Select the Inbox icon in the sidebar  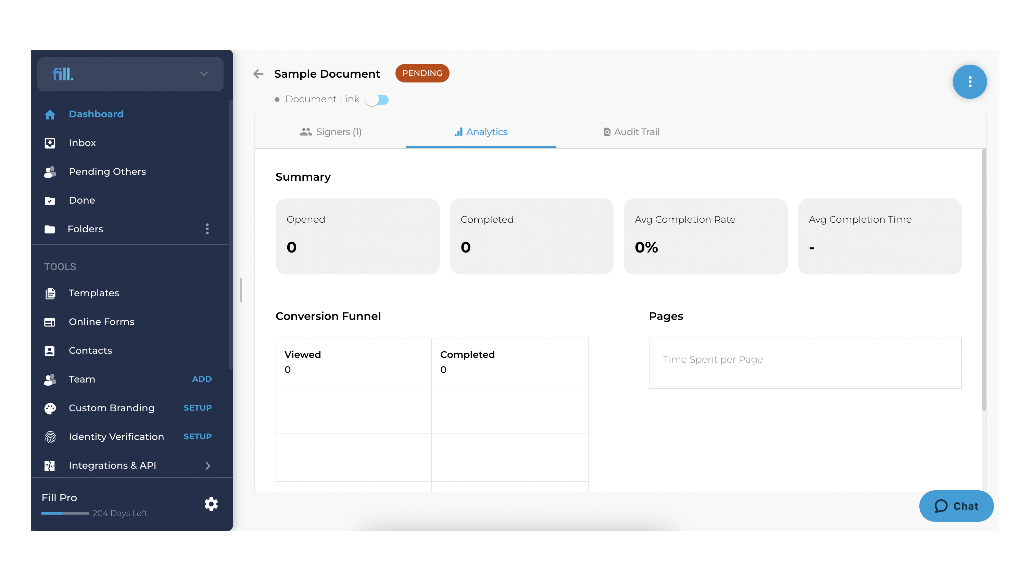tap(50, 143)
